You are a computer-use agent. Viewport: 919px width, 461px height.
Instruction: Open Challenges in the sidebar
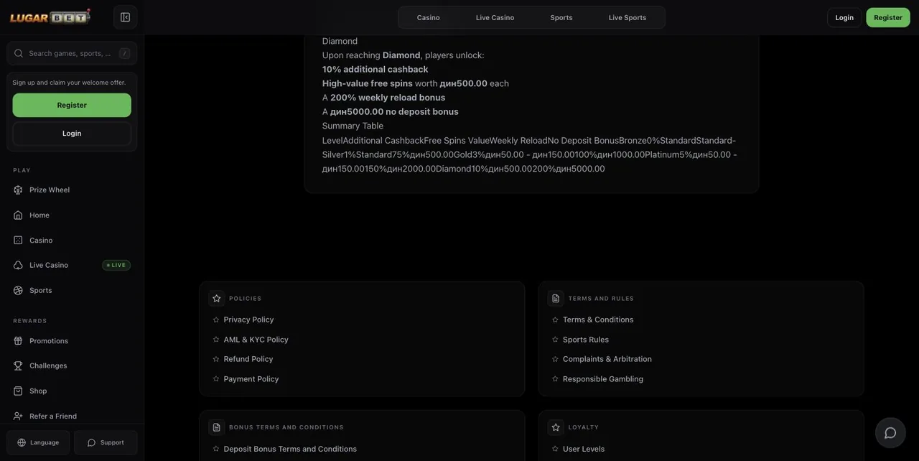[72, 366]
